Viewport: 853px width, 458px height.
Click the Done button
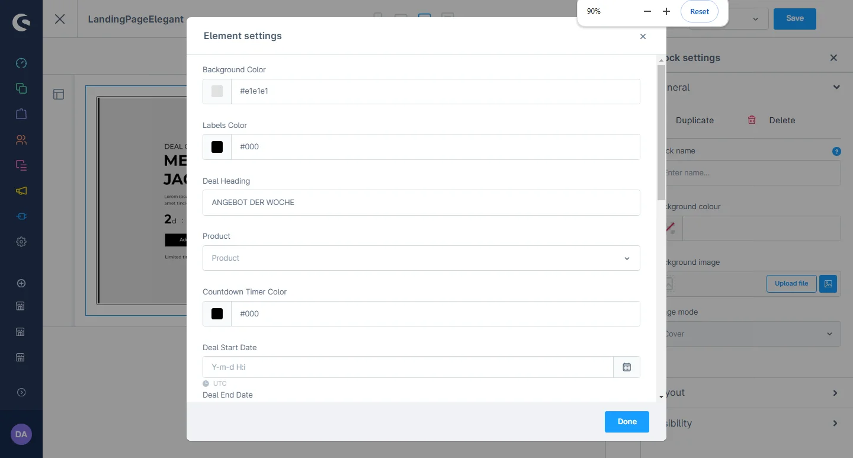[627, 422]
